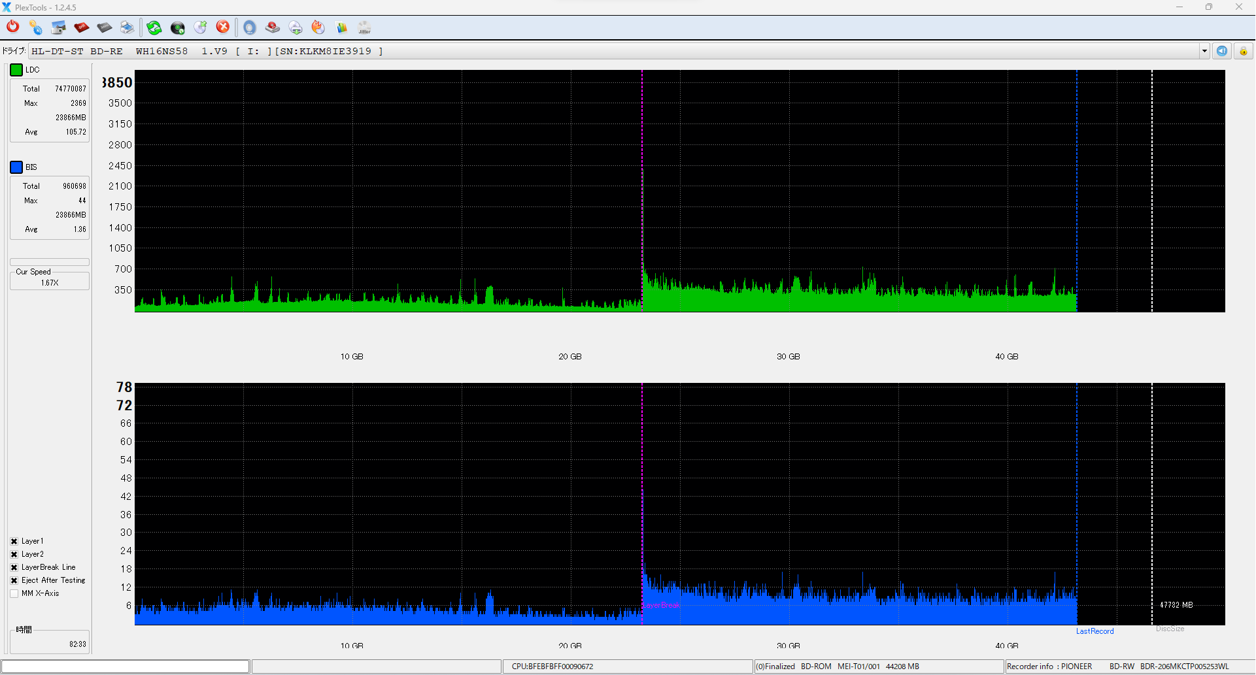Screen dimensions: 1256x675
Task: Click the BIS Avg value 1.36
Action: [80, 229]
